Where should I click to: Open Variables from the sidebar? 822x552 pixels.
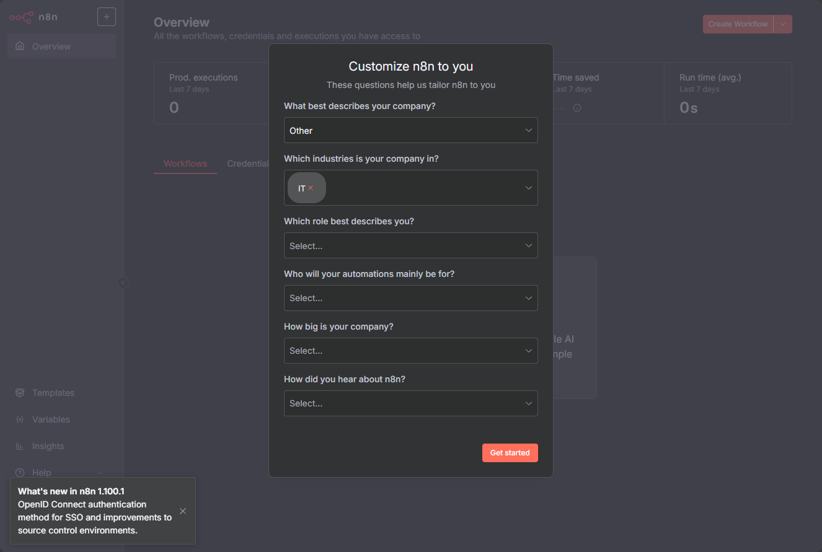tap(51, 419)
